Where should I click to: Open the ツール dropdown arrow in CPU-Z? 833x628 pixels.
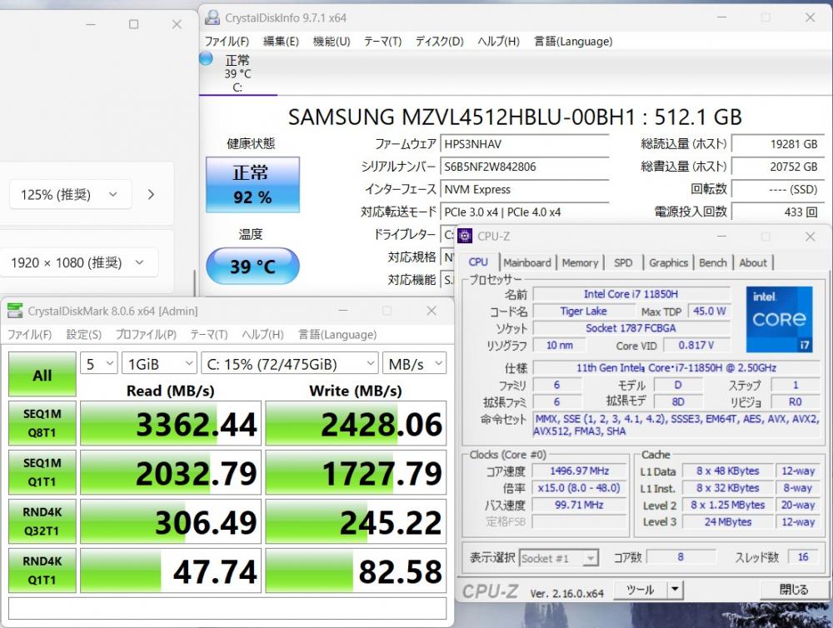(675, 590)
